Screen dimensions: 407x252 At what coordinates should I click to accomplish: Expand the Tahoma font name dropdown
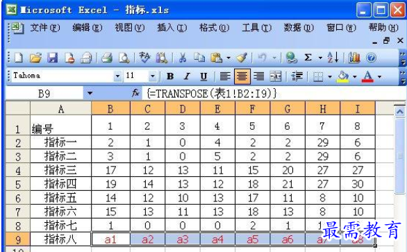coord(117,76)
